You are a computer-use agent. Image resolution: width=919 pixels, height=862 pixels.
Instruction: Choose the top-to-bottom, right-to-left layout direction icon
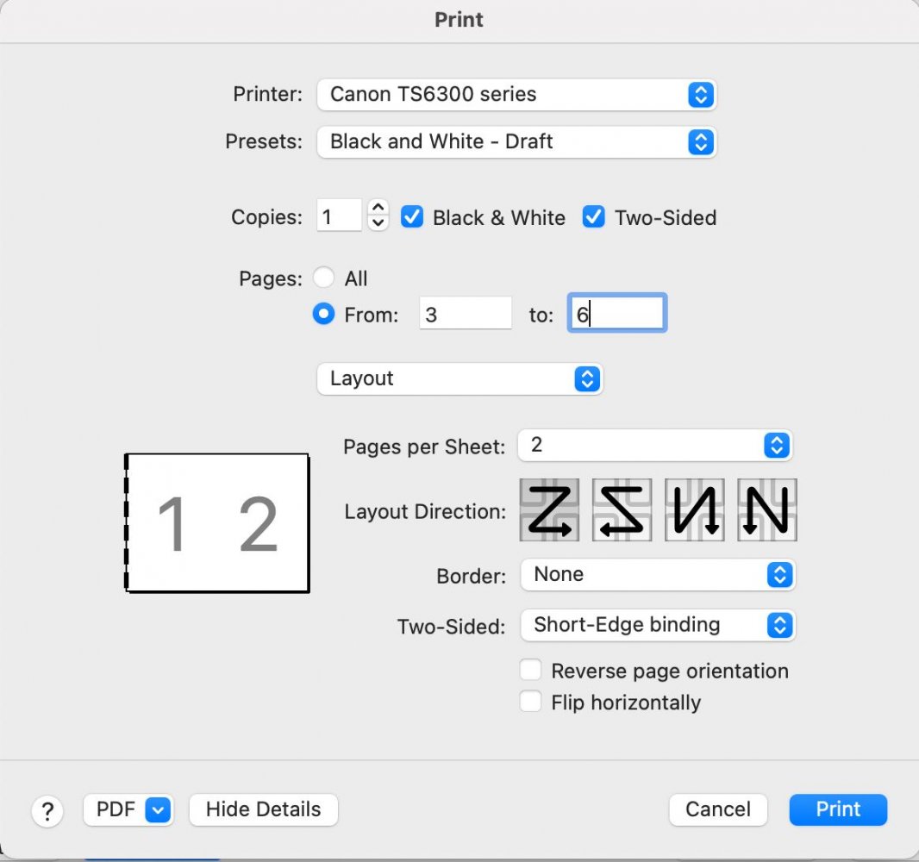pos(766,510)
